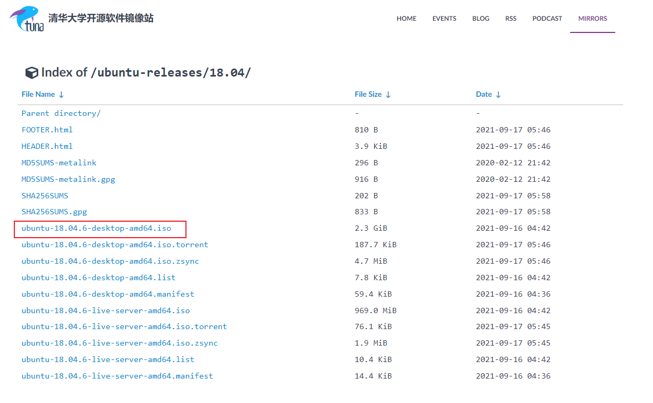Open FOOTER.html file link
The height and width of the screenshot is (403, 653).
(x=47, y=130)
